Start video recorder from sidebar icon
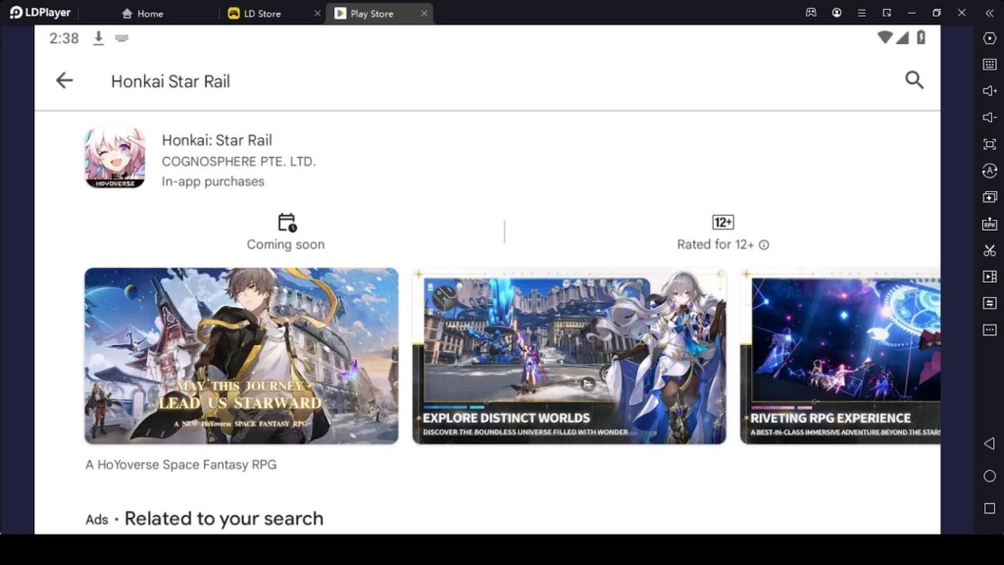 tap(989, 277)
